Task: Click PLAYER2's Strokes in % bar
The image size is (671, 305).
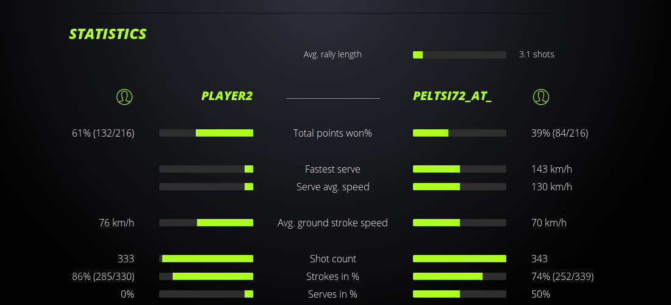Action: [206, 276]
